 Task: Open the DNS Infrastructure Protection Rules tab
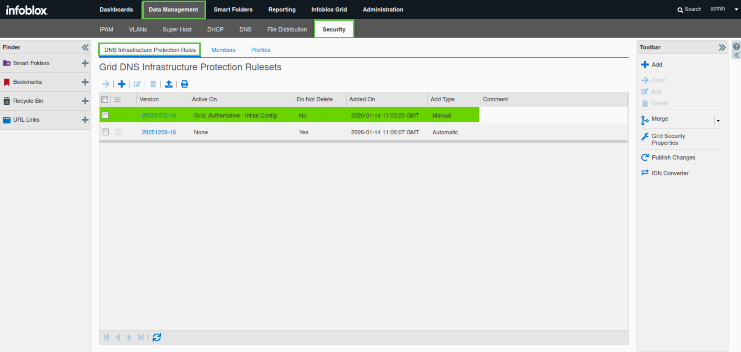click(149, 50)
